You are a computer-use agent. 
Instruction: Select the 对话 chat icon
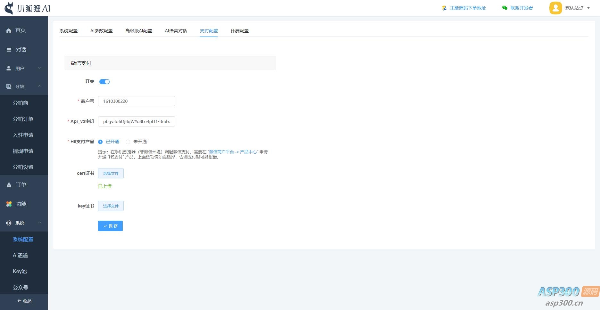[8, 49]
